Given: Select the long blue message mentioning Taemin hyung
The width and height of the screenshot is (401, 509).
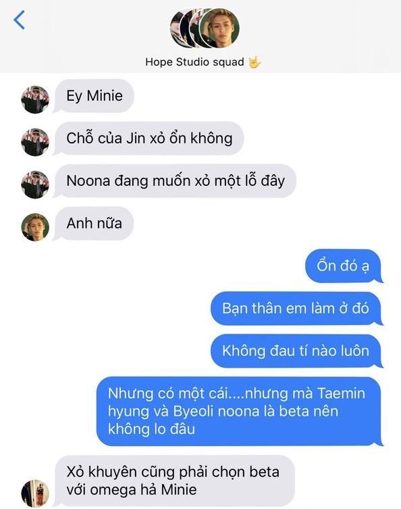Looking at the screenshot, I should coord(239,411).
